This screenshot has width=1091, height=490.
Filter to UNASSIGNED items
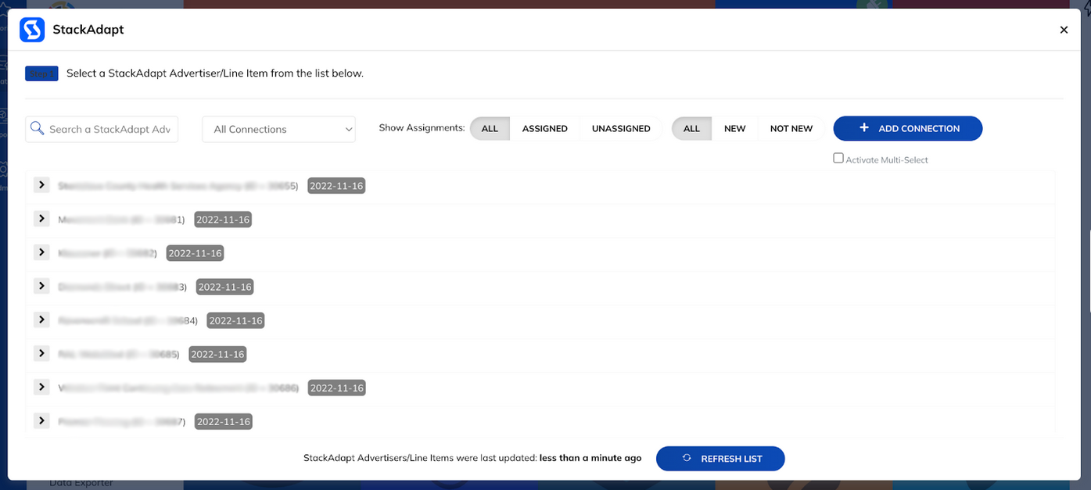(621, 128)
